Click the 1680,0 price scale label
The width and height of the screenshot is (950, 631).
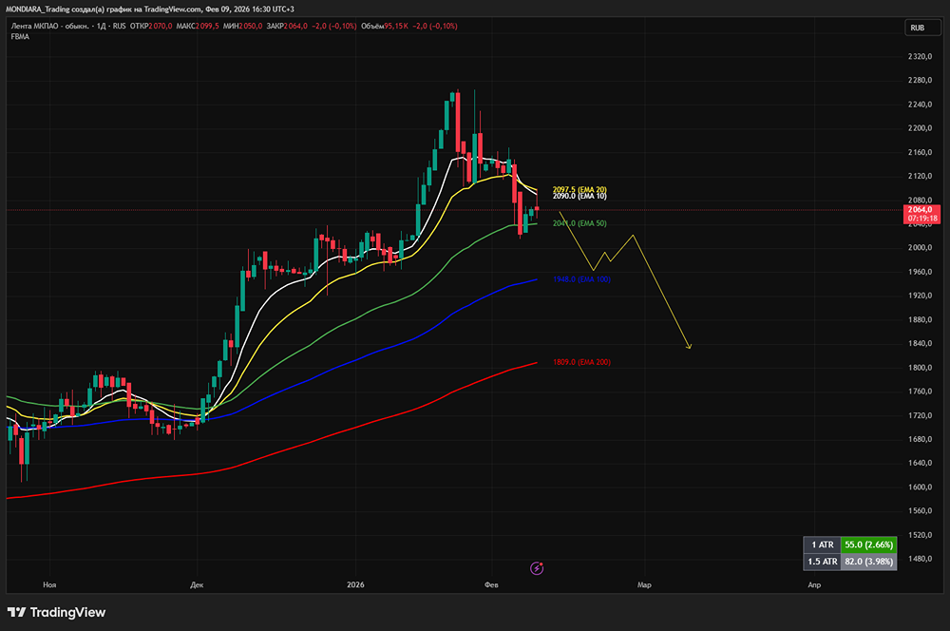[x=920, y=439]
